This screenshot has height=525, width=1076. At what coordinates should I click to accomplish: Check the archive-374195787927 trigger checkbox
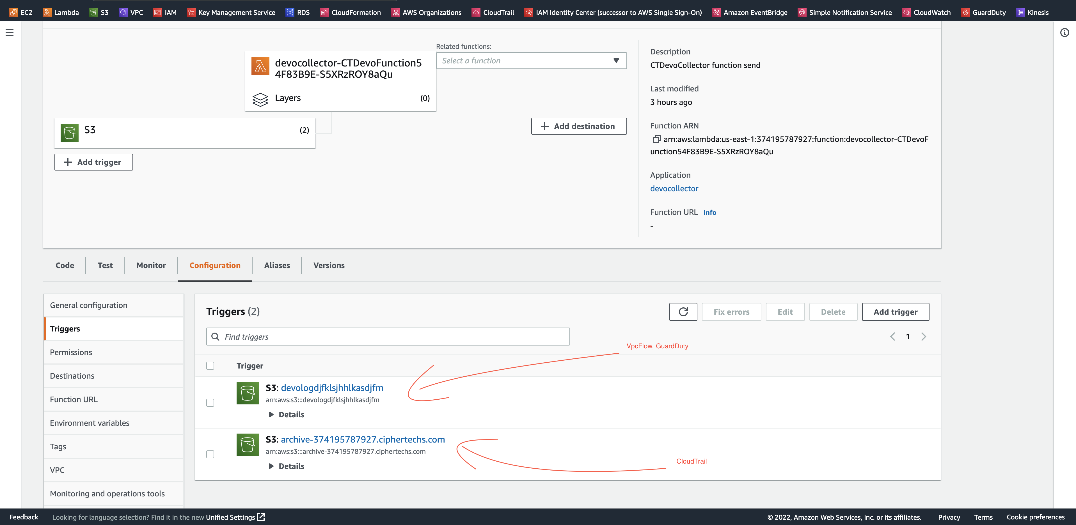[210, 455]
